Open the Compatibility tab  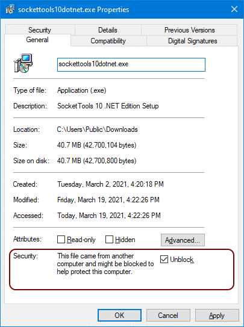pyautogui.click(x=108, y=41)
